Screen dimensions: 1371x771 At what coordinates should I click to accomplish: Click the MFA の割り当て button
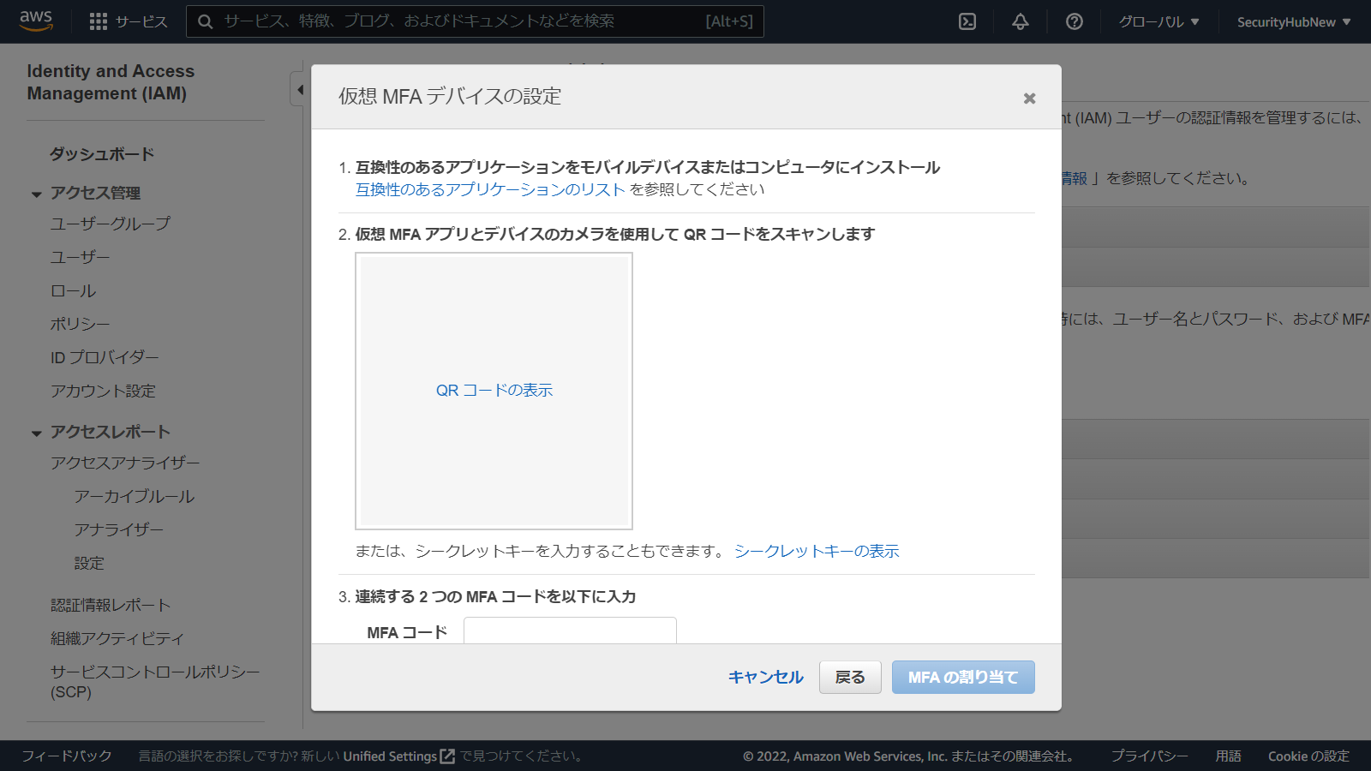point(962,677)
